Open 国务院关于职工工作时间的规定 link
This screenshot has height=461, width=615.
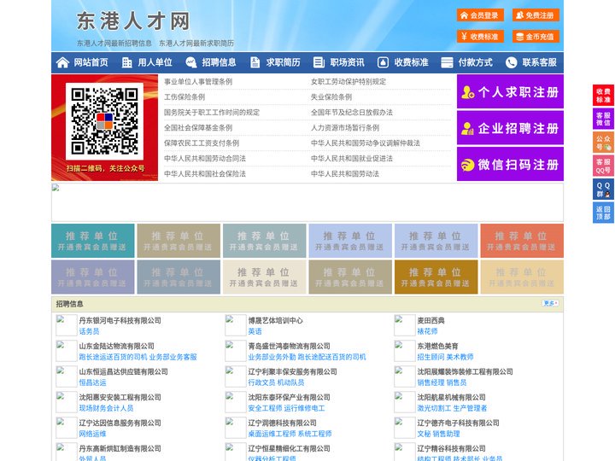coord(212,112)
